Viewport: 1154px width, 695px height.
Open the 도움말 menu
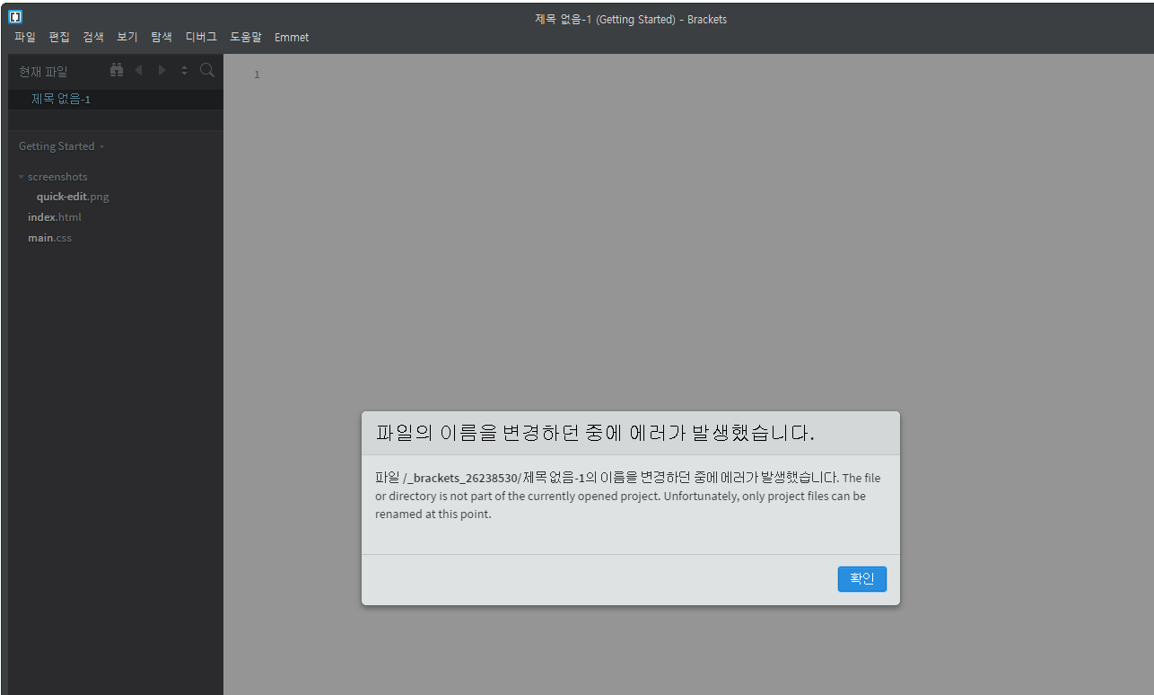coord(245,37)
